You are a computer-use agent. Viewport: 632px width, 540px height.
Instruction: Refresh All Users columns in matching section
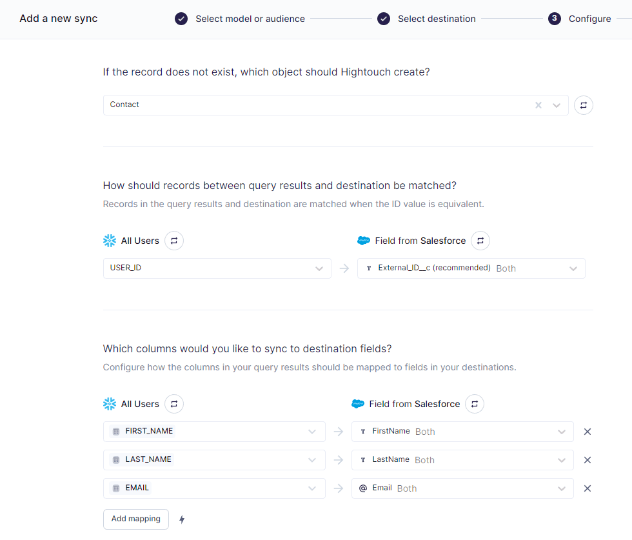tap(174, 241)
